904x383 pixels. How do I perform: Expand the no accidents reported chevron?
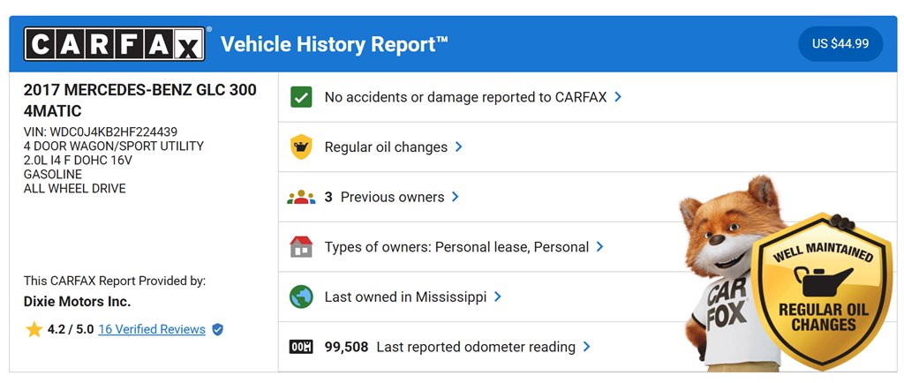[x=618, y=97]
